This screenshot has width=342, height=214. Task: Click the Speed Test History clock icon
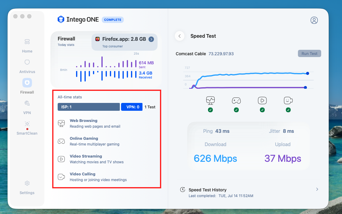(183, 190)
